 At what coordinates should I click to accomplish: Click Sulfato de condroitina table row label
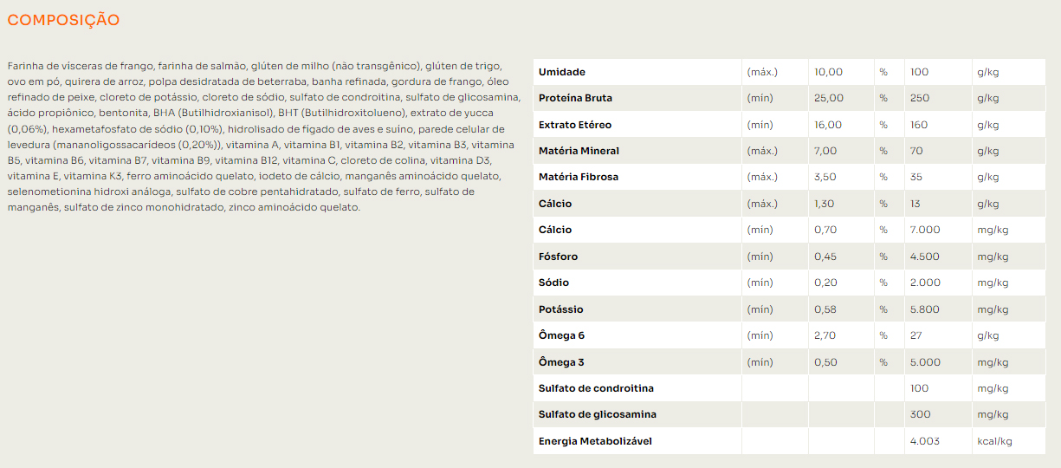[596, 388]
